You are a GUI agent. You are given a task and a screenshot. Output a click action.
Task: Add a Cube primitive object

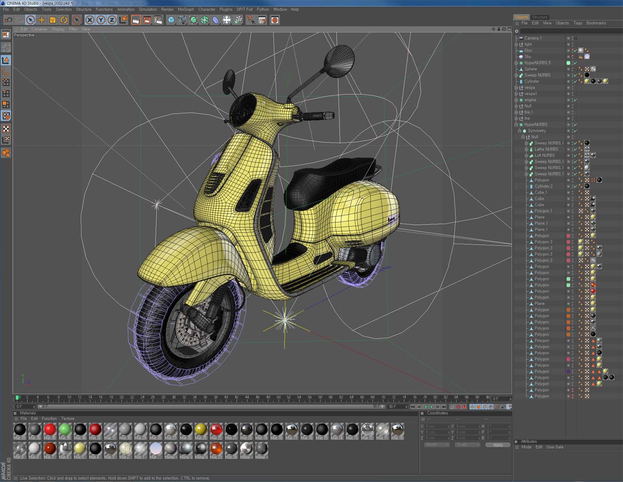pyautogui.click(x=171, y=20)
